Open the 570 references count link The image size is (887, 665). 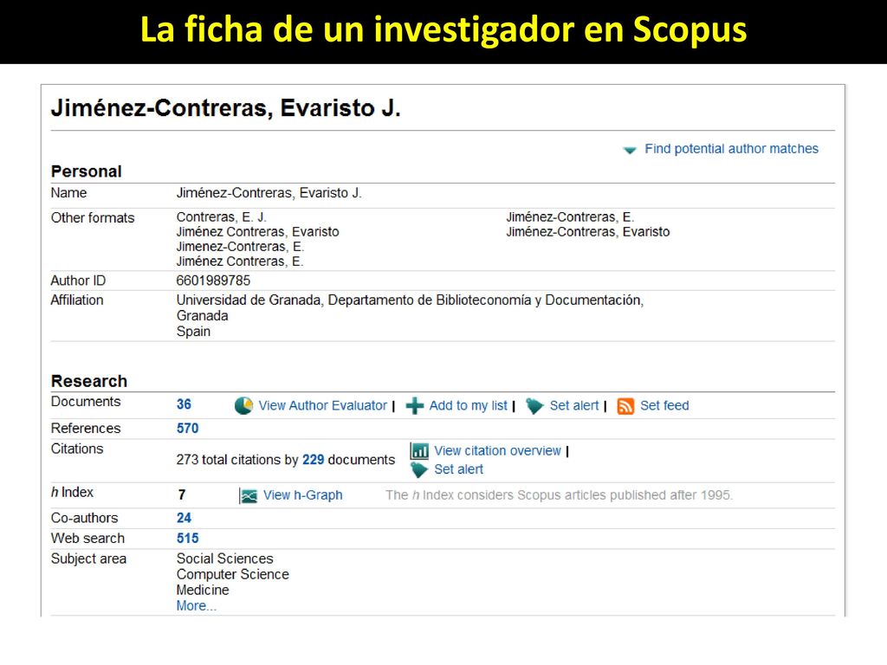click(187, 428)
